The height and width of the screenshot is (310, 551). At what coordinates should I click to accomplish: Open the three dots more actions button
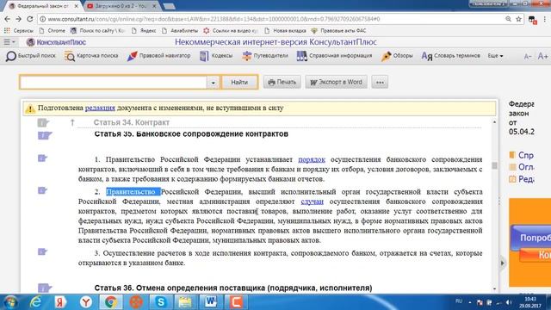point(380,83)
